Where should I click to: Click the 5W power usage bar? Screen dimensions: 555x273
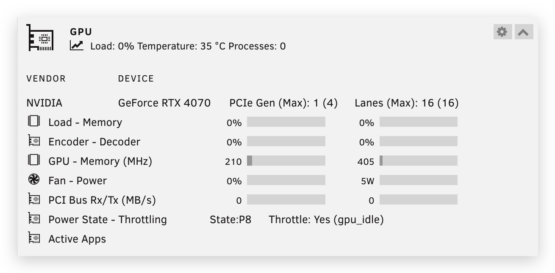(418, 180)
